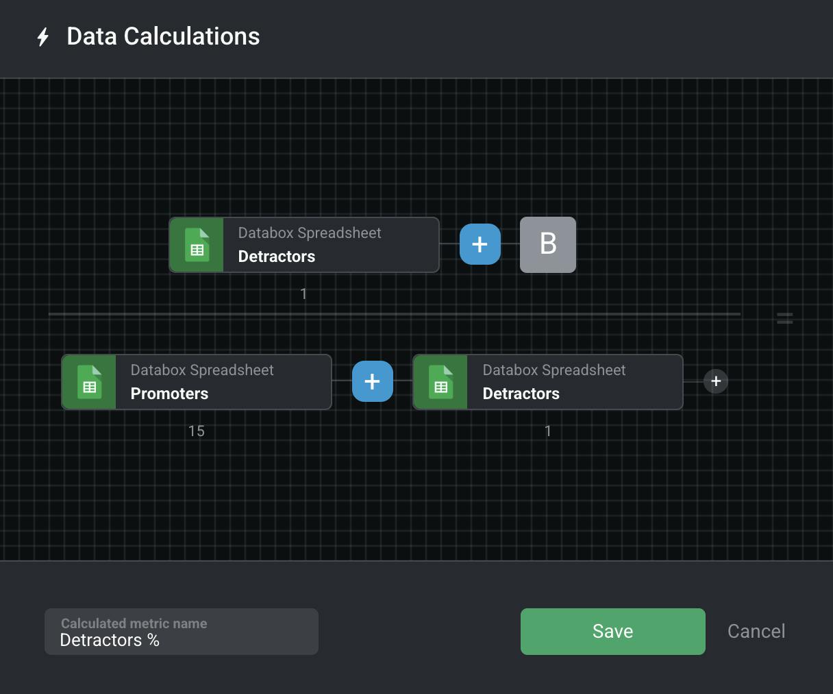Add another metric with the small round plus
The image size is (833, 694).
point(716,381)
